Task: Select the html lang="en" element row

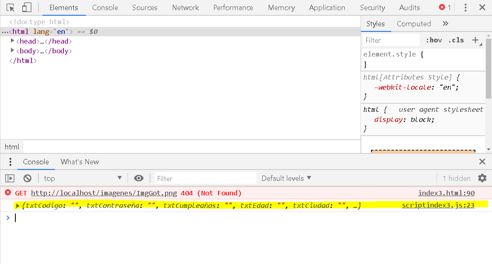Action: click(180, 31)
